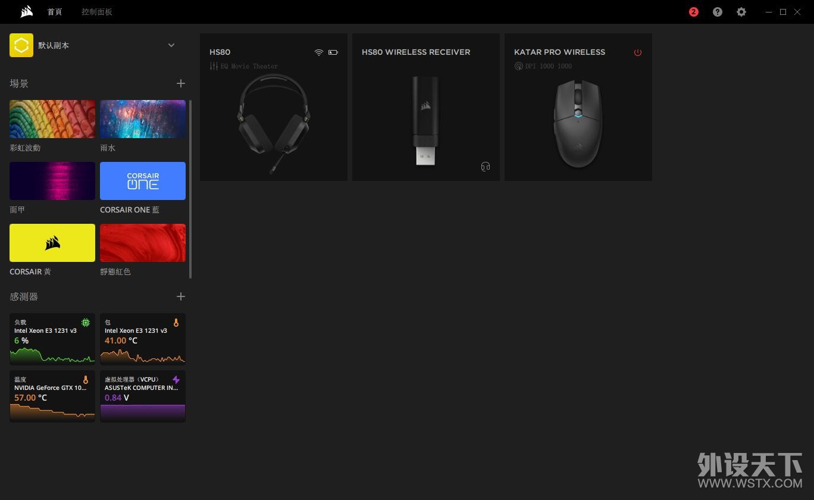Maximize the iCUE window

(x=783, y=12)
